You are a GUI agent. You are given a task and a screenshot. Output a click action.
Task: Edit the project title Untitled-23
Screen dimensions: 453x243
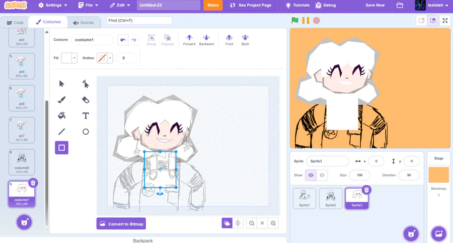[x=169, y=5]
